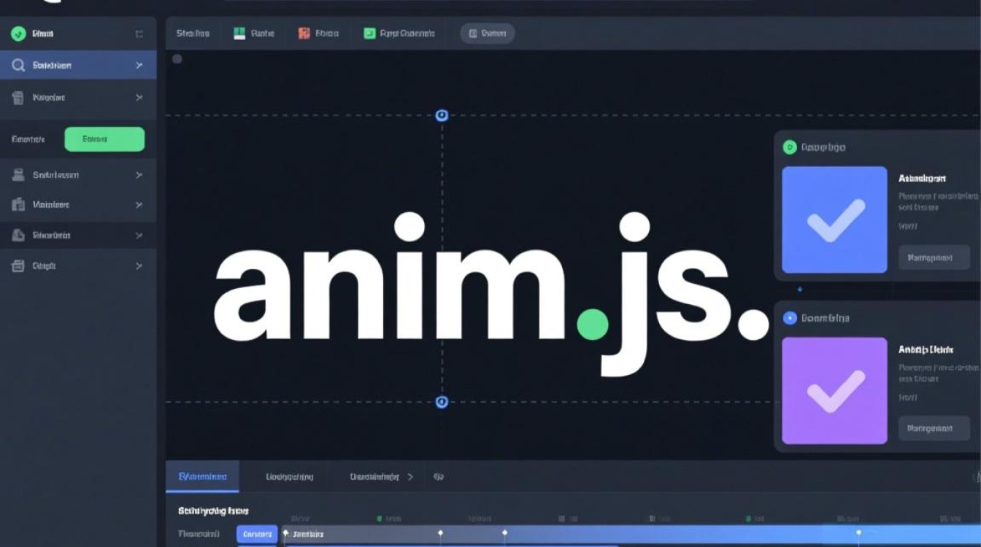981x547 pixels.
Task: Open the chevron next to the timeline tab
Action: click(411, 476)
